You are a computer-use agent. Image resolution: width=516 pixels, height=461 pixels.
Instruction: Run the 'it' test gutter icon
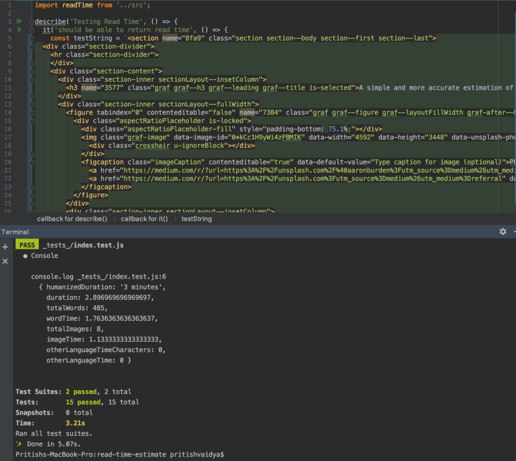[x=19, y=30]
